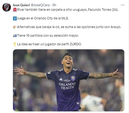This screenshot has height=113, width=129.
Task: Click the Adidas logo on the jersey
Action: coord(61,79)
